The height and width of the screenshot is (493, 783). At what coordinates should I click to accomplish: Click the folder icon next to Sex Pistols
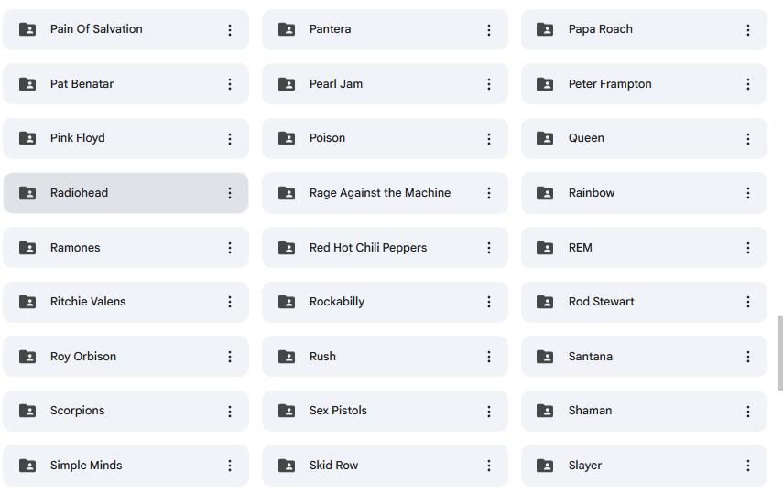287,411
